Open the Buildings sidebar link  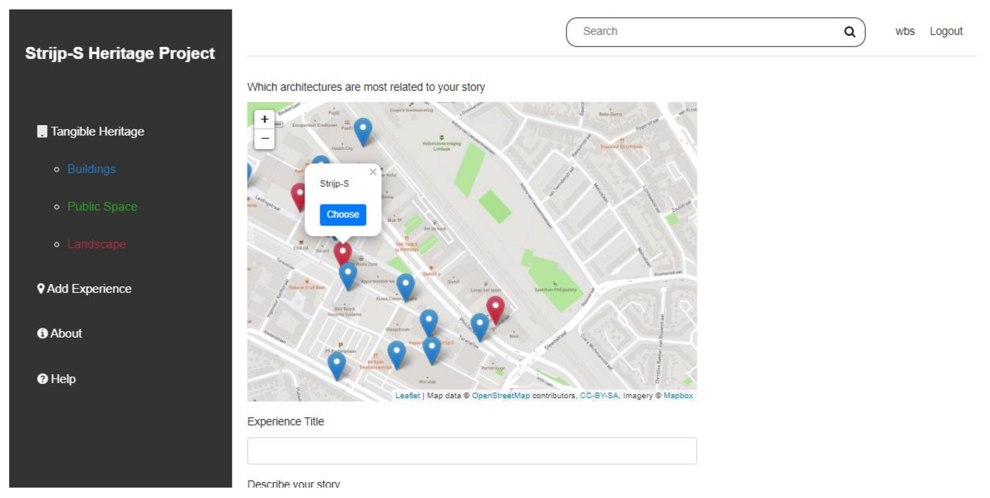[92, 169]
